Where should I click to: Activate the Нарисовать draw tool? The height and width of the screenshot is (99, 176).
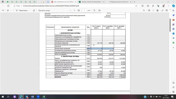pos(22,10)
